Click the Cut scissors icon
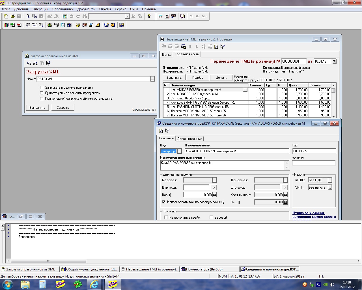 pos(27,16)
